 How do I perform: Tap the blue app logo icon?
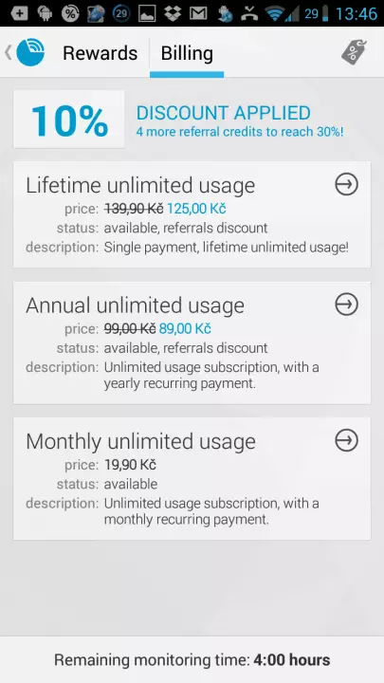click(x=30, y=52)
